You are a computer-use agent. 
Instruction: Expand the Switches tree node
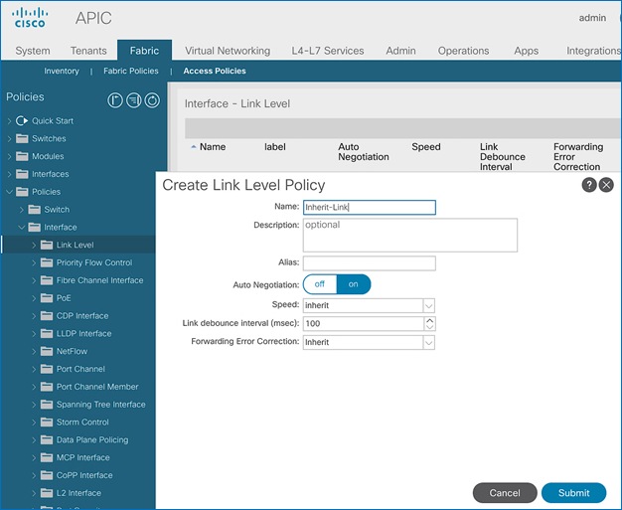10,139
